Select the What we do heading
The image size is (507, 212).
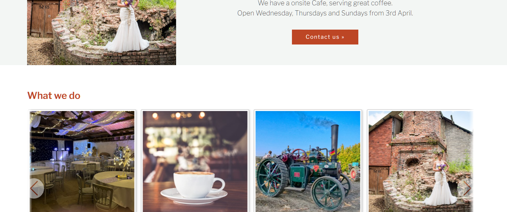[54, 95]
